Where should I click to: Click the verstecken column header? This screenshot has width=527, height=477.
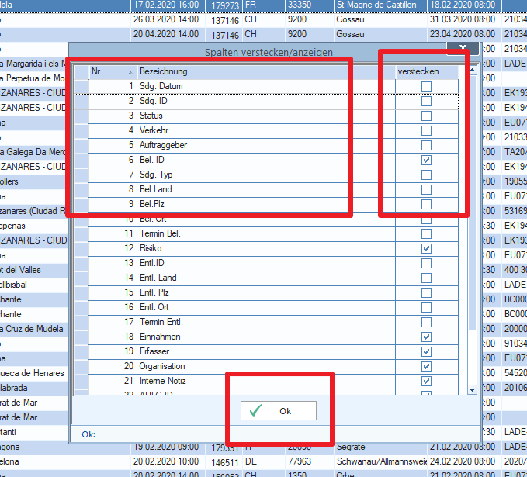pyautogui.click(x=427, y=71)
